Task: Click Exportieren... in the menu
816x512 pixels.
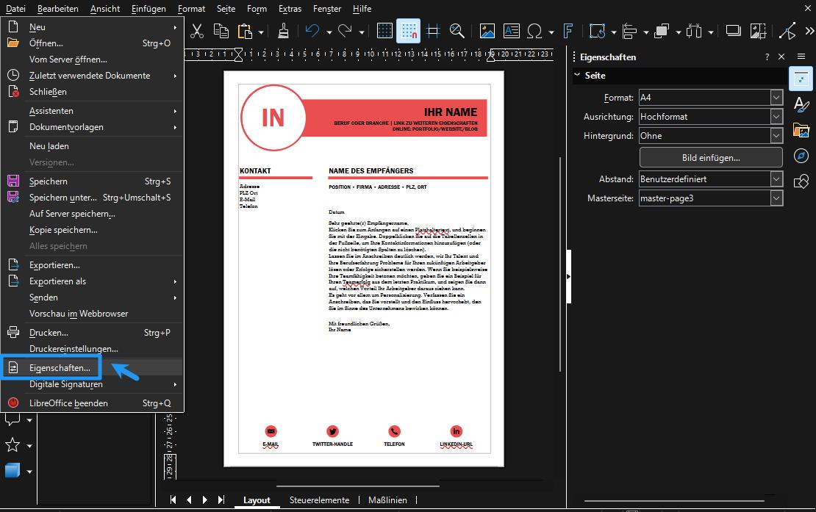Action: coord(92,265)
